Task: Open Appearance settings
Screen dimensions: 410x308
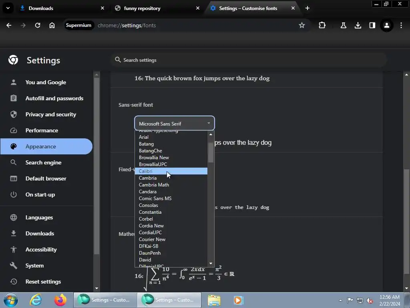Action: pyautogui.click(x=46, y=146)
